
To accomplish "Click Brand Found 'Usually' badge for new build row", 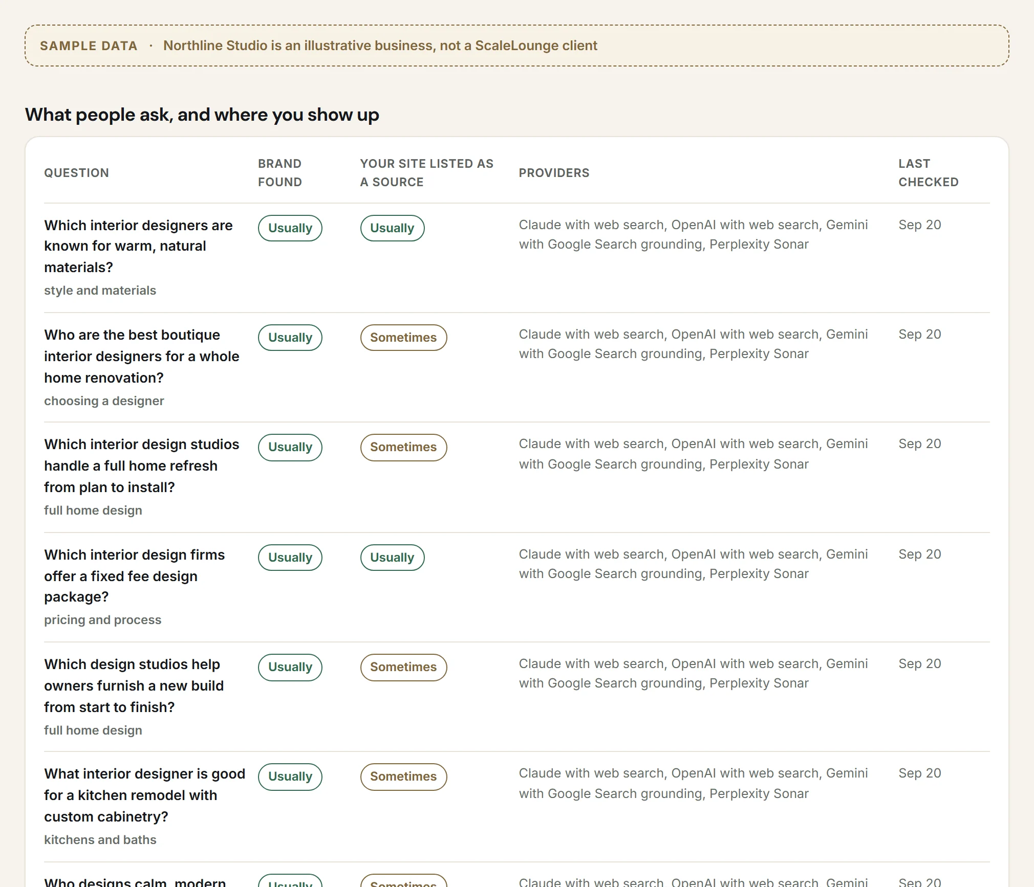I will click(x=290, y=667).
